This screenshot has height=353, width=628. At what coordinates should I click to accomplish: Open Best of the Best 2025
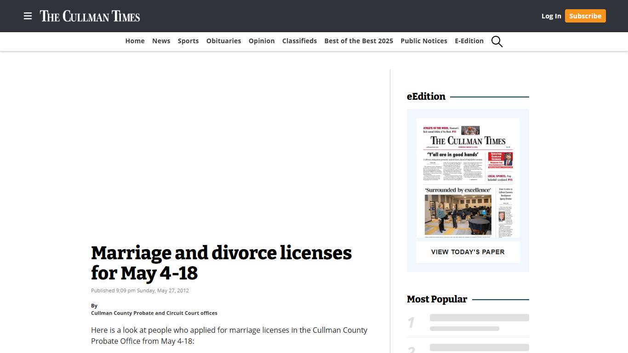(x=359, y=41)
